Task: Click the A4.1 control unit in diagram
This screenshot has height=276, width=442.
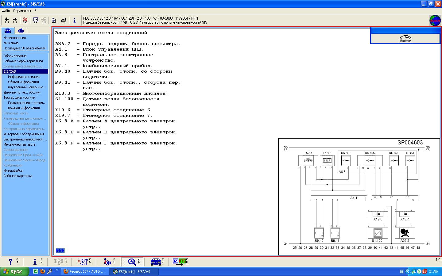Action: coord(338,198)
